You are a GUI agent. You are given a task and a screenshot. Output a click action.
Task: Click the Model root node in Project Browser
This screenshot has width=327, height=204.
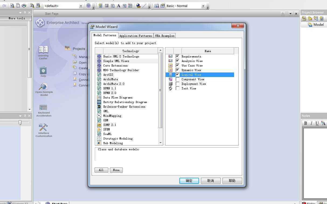point(316,24)
